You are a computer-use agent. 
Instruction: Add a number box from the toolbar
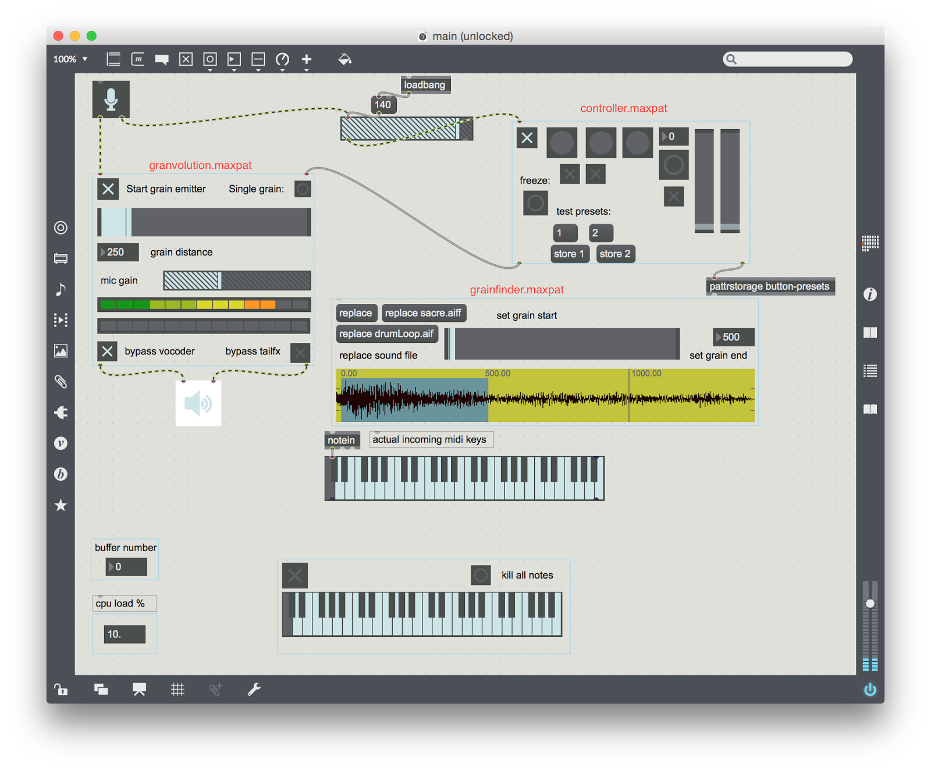(x=234, y=59)
